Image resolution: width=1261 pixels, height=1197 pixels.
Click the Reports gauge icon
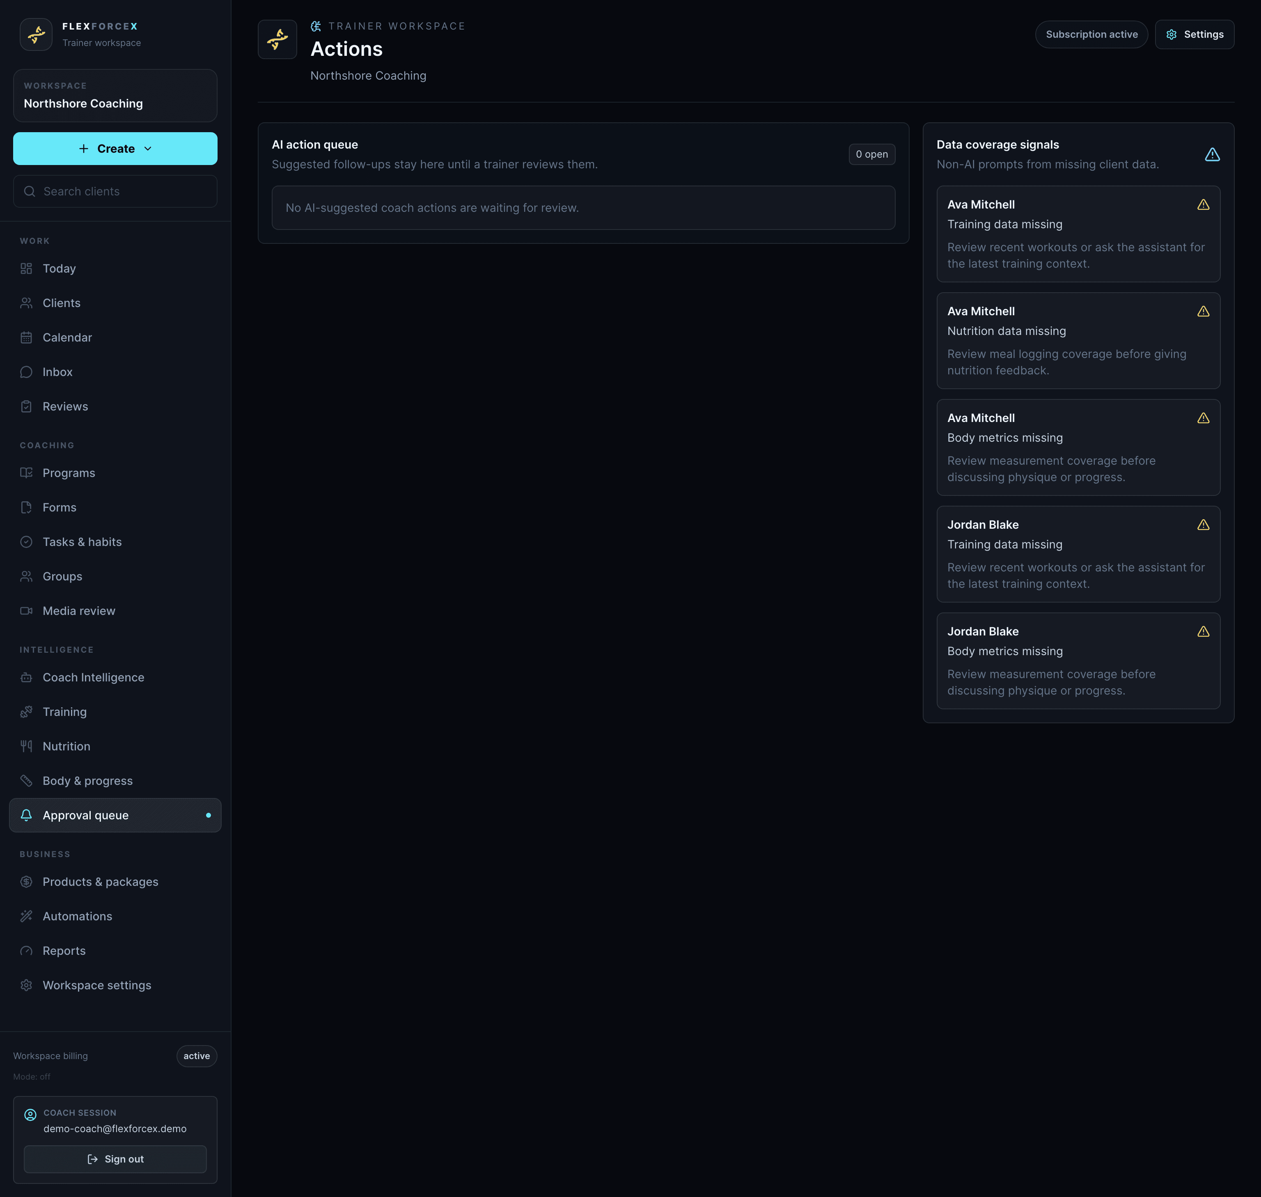[x=26, y=951]
